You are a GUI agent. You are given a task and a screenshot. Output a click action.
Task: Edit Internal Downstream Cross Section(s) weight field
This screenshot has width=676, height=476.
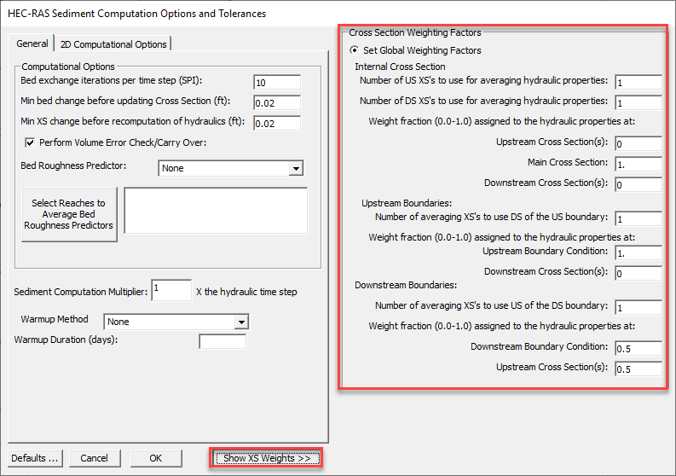click(638, 185)
